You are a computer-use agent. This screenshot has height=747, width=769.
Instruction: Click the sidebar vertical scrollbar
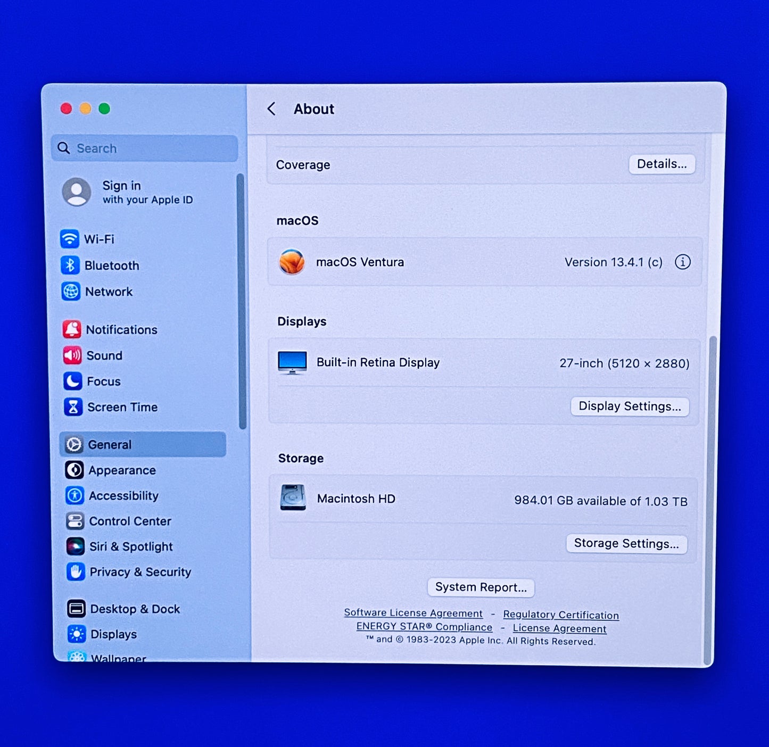[x=242, y=301]
